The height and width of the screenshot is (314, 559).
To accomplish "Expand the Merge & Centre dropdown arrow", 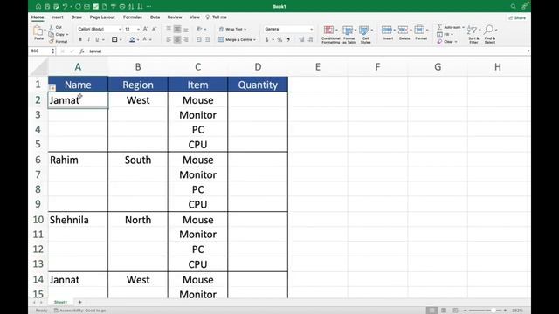I will pos(254,40).
